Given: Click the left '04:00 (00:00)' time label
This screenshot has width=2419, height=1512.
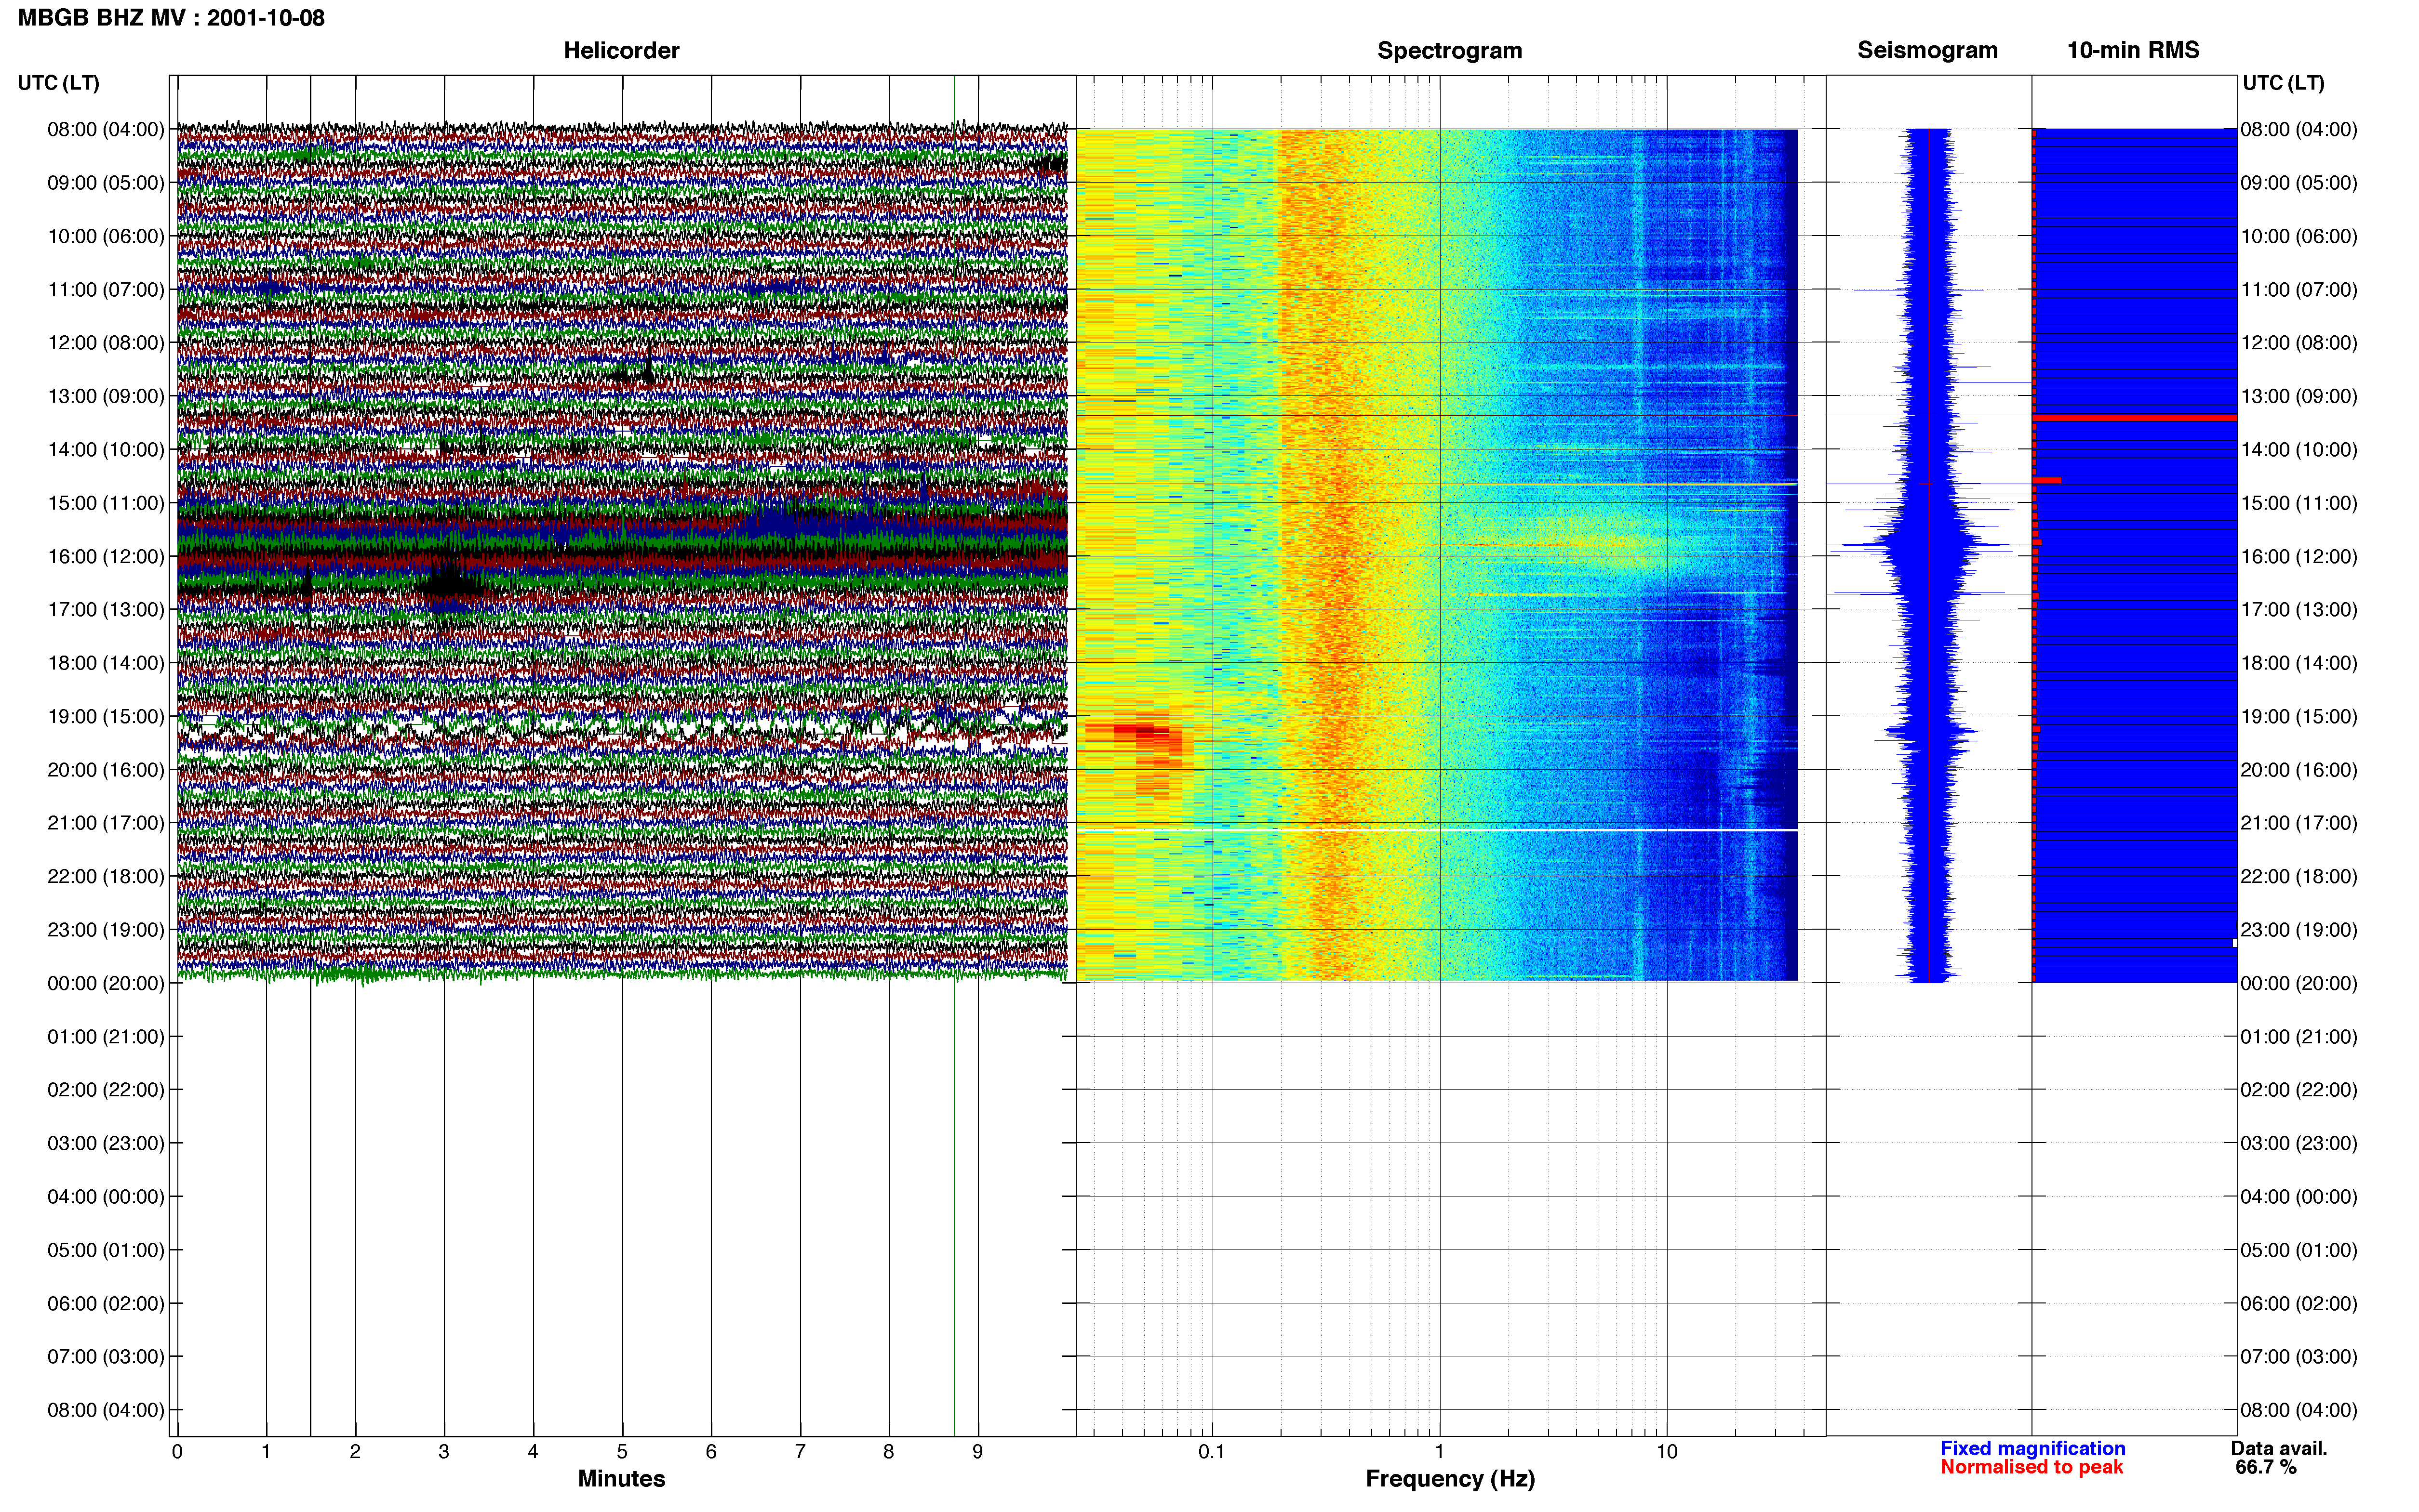Looking at the screenshot, I should pyautogui.click(x=106, y=1197).
